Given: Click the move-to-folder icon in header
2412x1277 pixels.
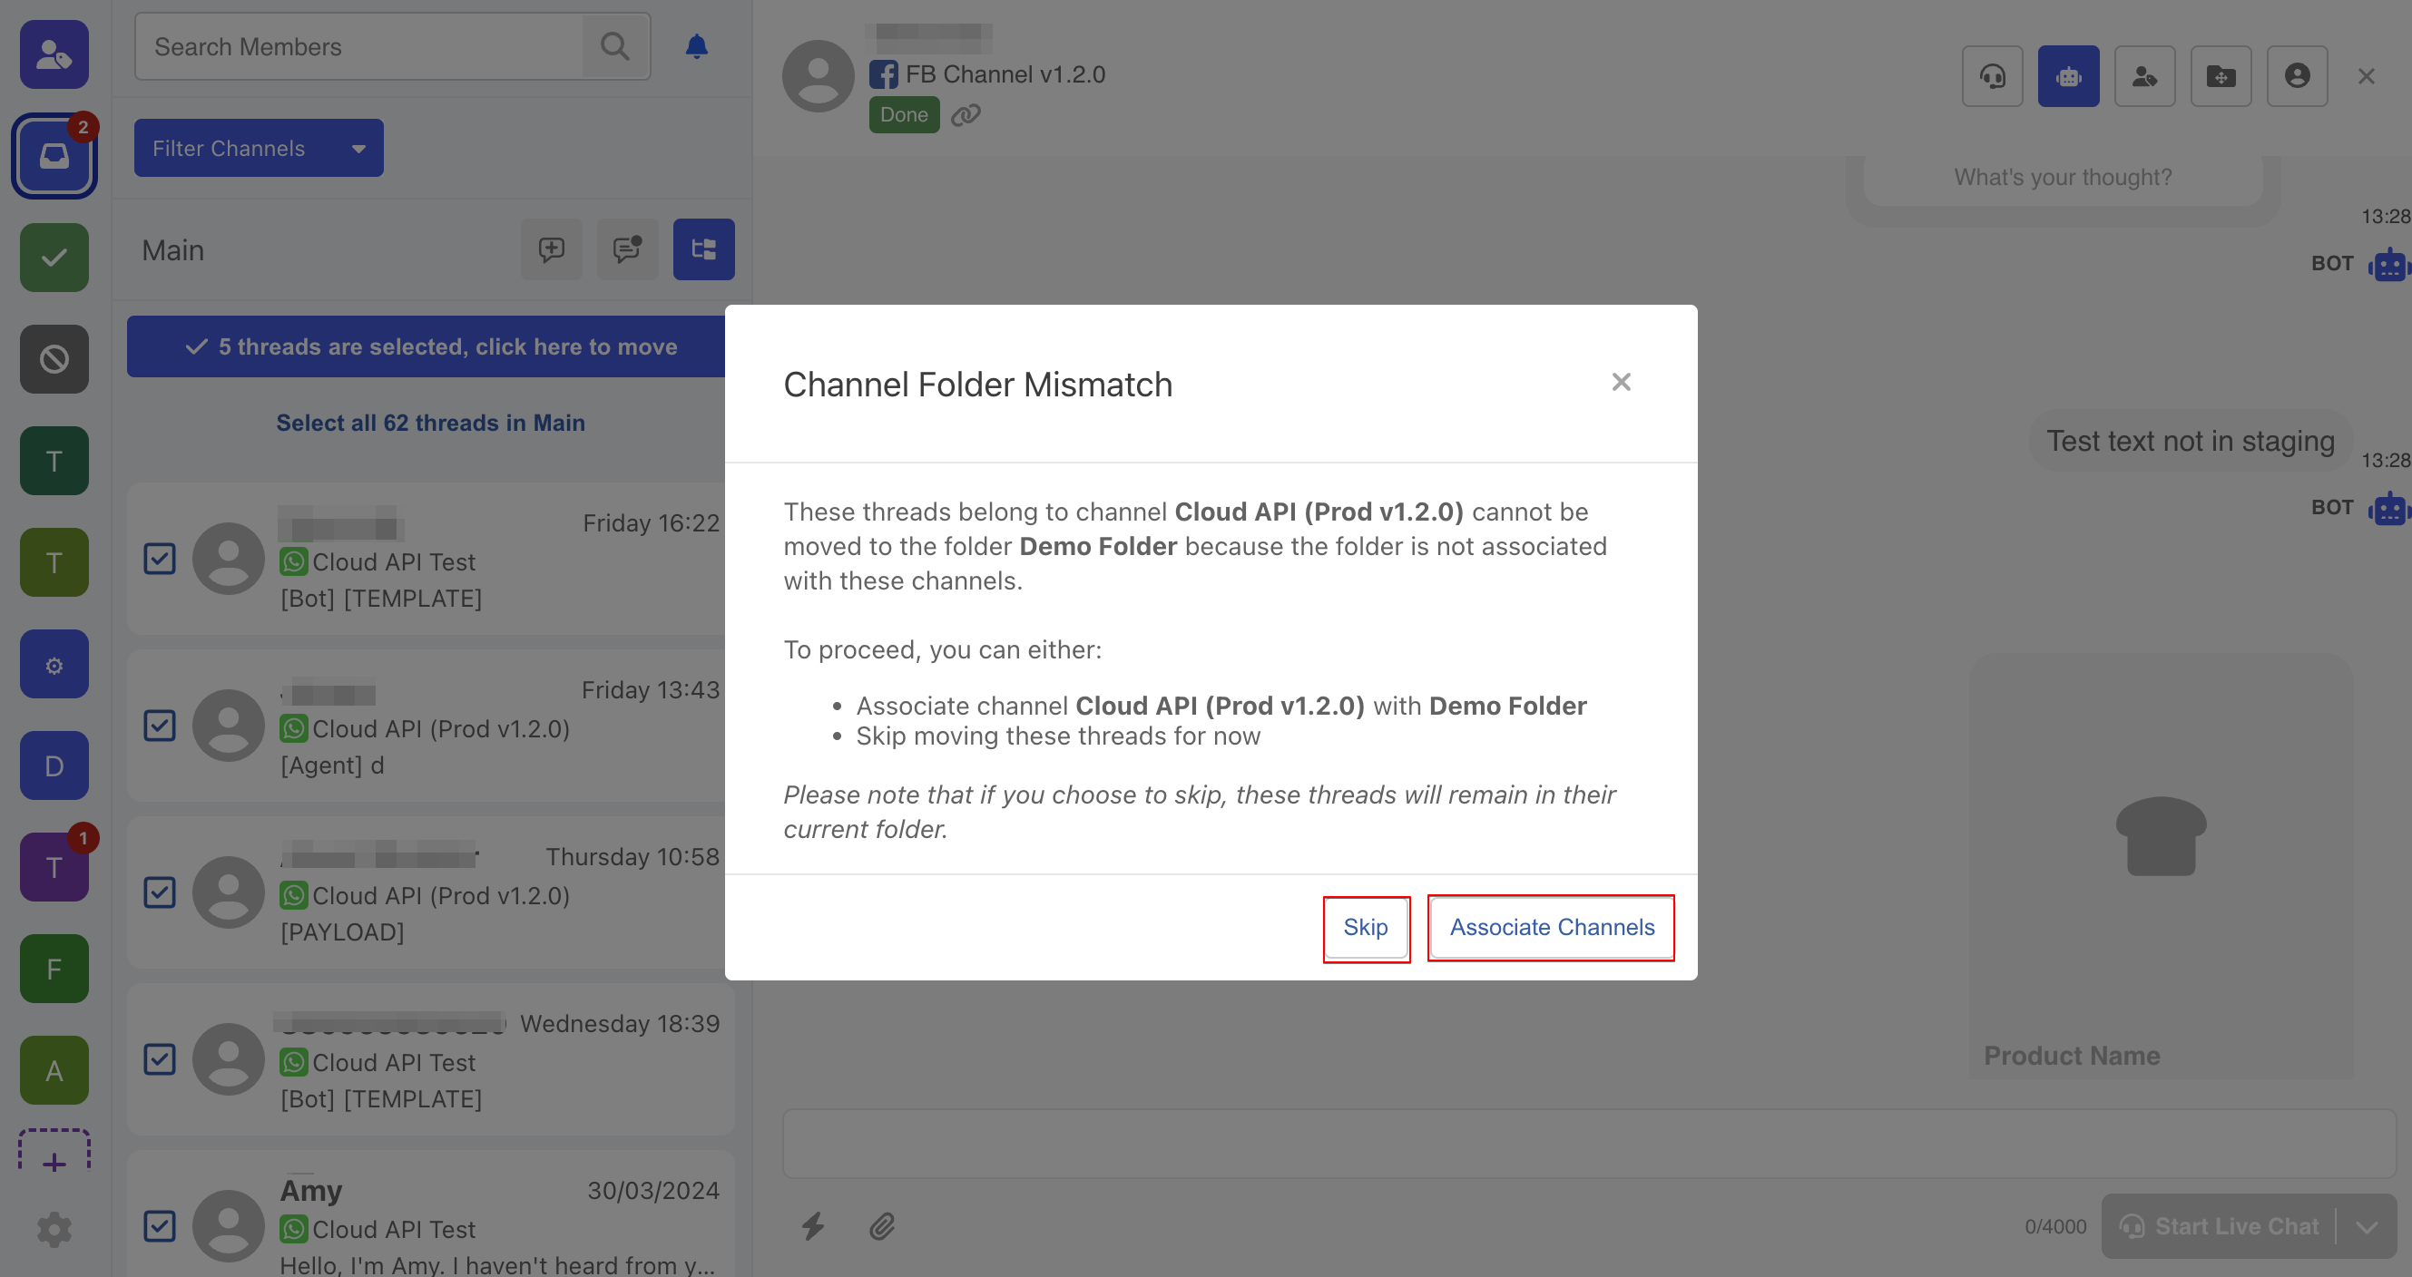Looking at the screenshot, I should pyautogui.click(x=2220, y=76).
